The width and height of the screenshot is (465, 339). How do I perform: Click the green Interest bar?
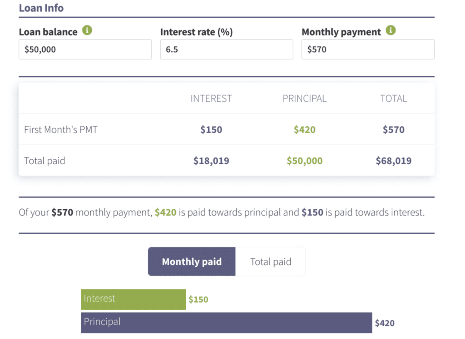(133, 299)
